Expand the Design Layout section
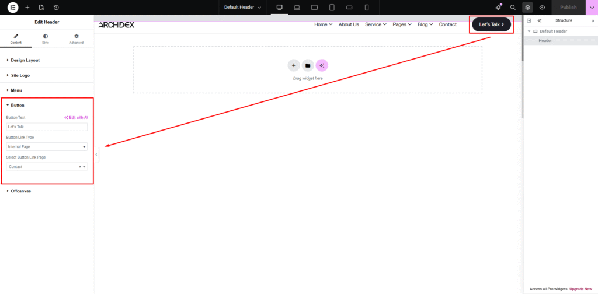The height and width of the screenshot is (294, 598). pos(25,60)
